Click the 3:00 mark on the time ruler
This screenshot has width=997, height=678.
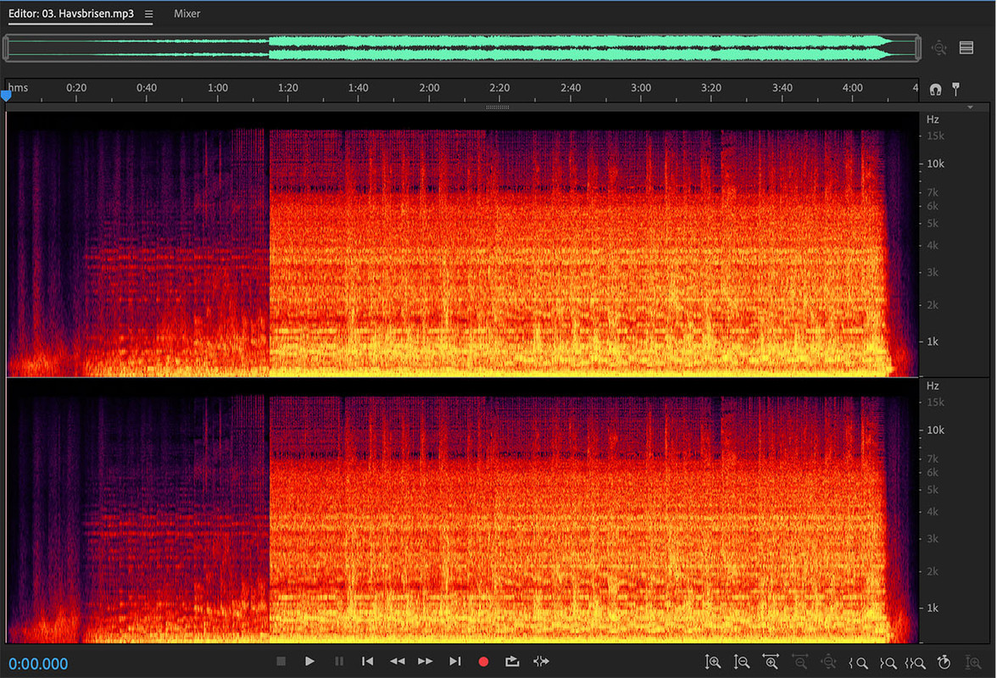(641, 87)
